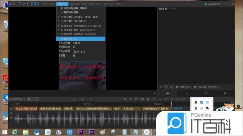
Task: Select the arrow pointer tool in the timeline toolbar
Action: (x=160, y=99)
